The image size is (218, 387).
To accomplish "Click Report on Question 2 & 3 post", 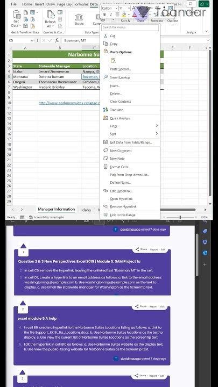I will pos(154,249).
